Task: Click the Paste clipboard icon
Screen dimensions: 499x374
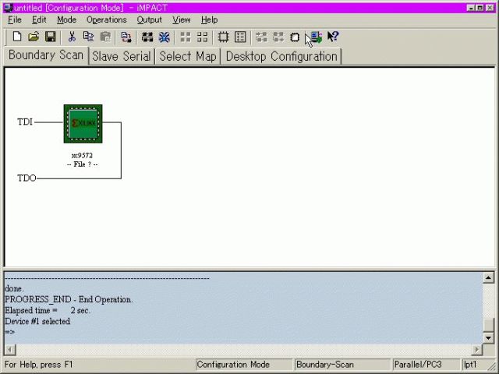Action: tap(105, 37)
